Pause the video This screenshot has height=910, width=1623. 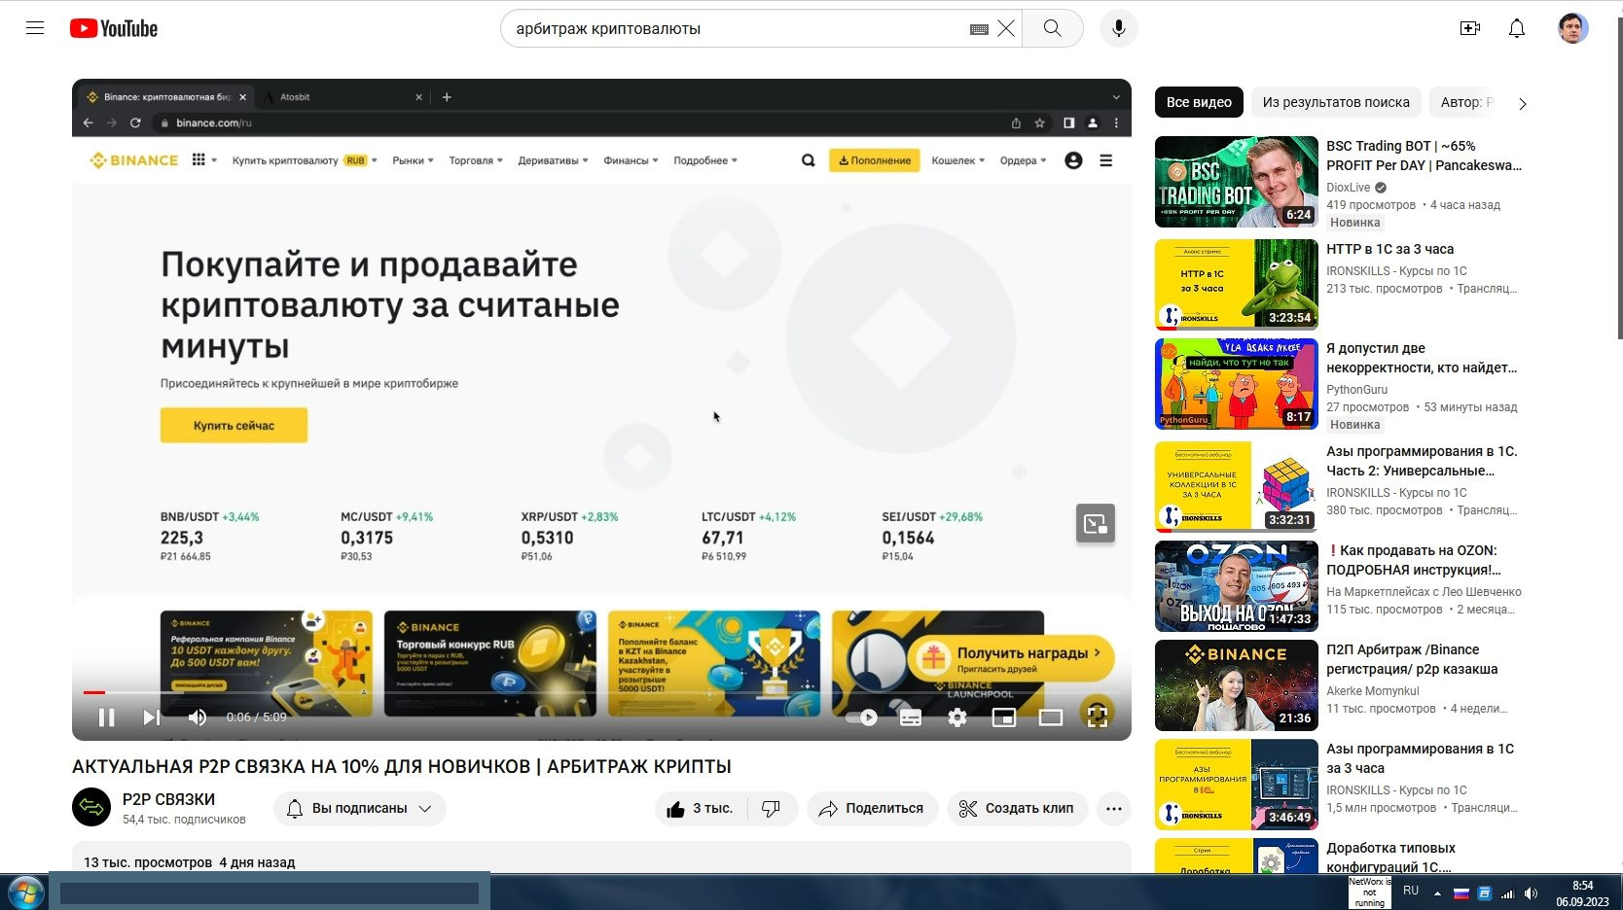pos(107,717)
